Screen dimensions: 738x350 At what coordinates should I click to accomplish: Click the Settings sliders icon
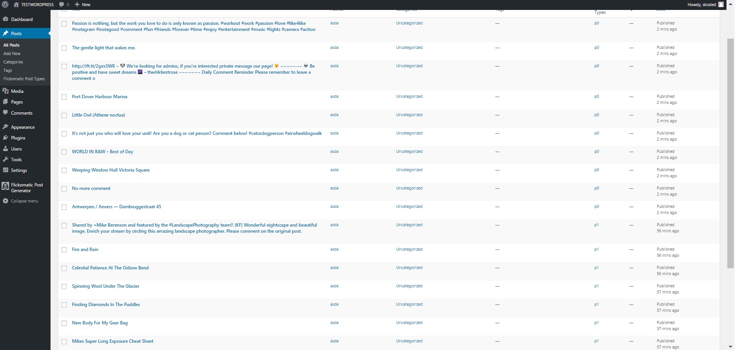tap(5, 170)
